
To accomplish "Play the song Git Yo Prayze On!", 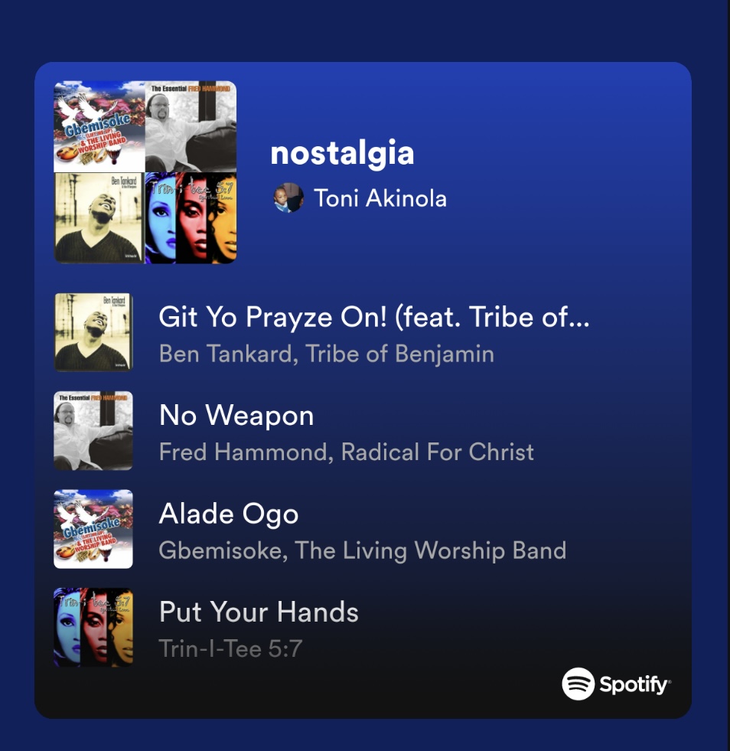I will click(374, 317).
